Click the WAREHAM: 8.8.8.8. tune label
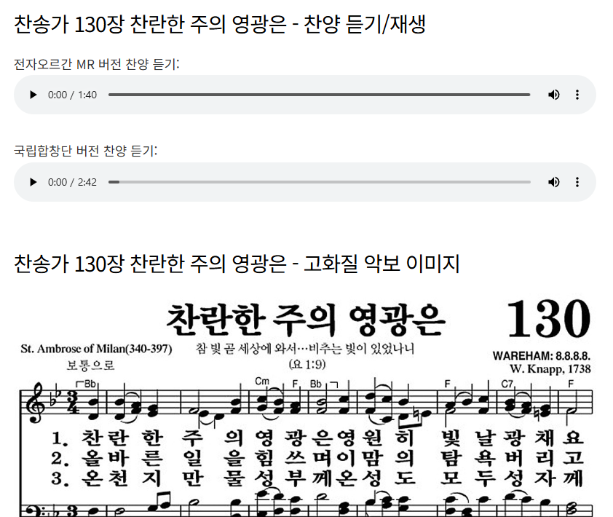 (542, 356)
